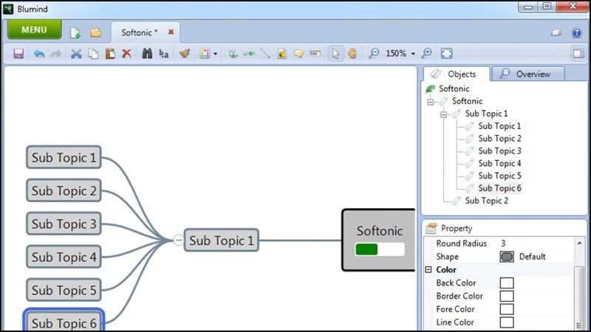Close the Softonic document tab
The image size is (591, 332).
point(171,32)
